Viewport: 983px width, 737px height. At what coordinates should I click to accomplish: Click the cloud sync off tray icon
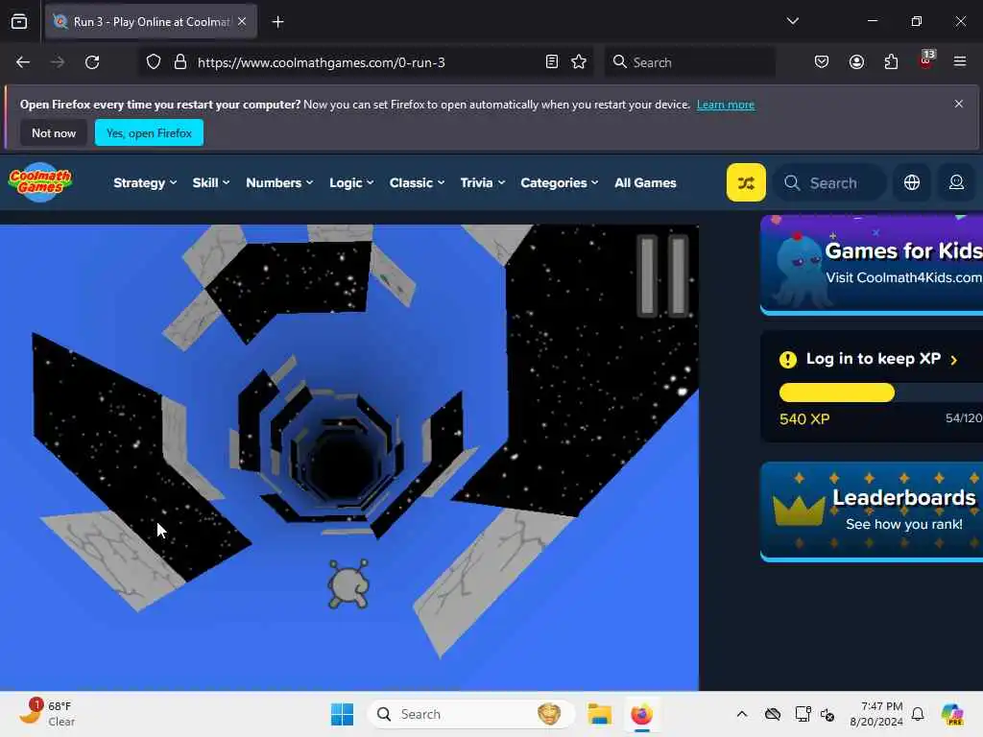[773, 714]
